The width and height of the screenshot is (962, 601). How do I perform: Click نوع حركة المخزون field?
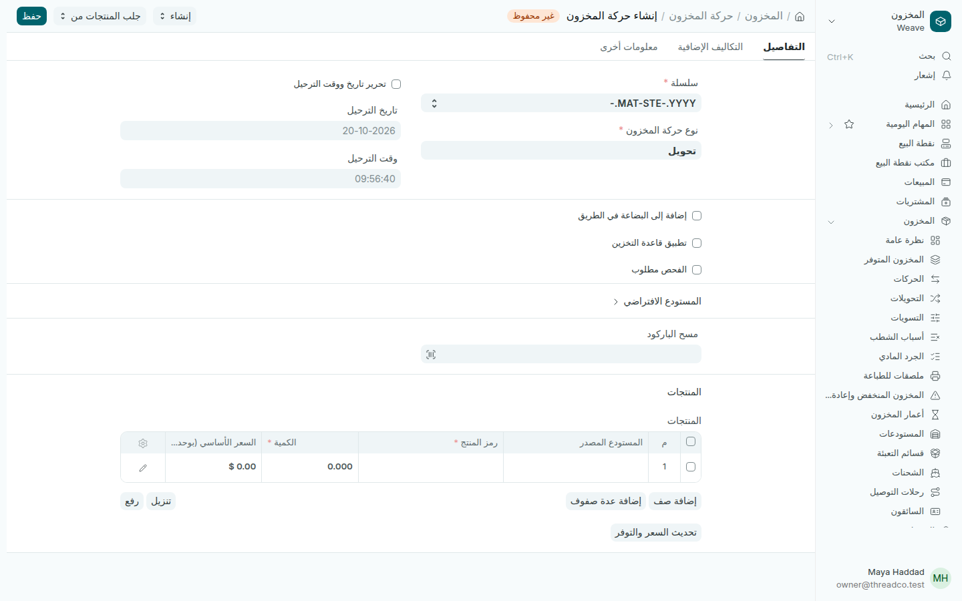[x=561, y=151]
